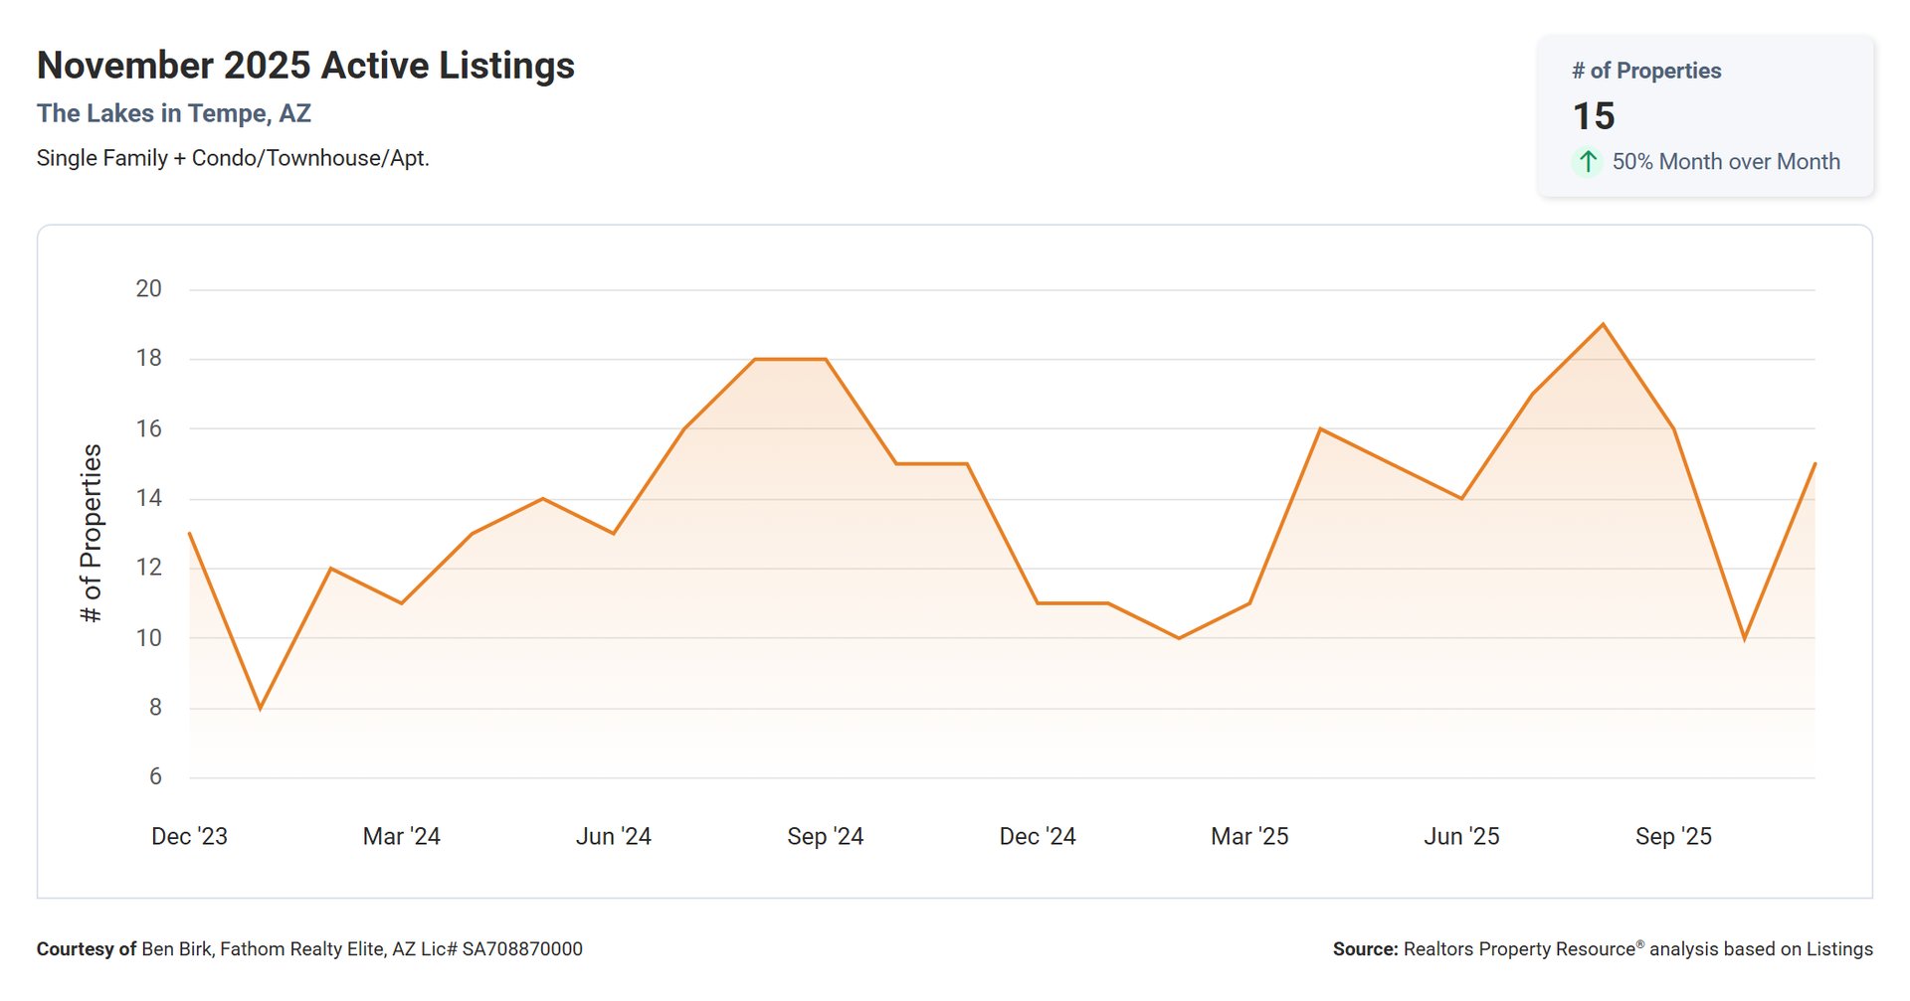Select the 'Mar '25' x-axis label
This screenshot has height=1001, width=1910.
point(1248,836)
